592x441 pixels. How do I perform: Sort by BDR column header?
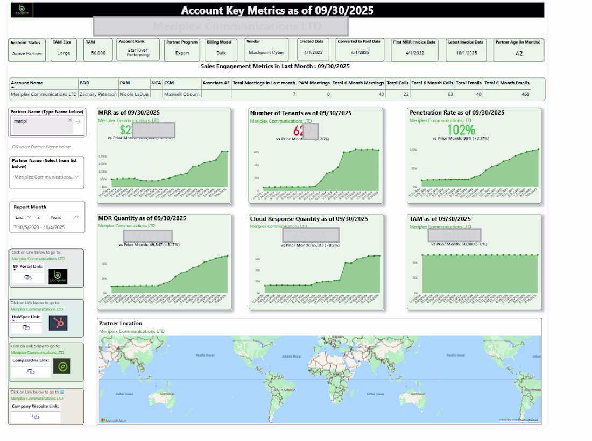[84, 83]
